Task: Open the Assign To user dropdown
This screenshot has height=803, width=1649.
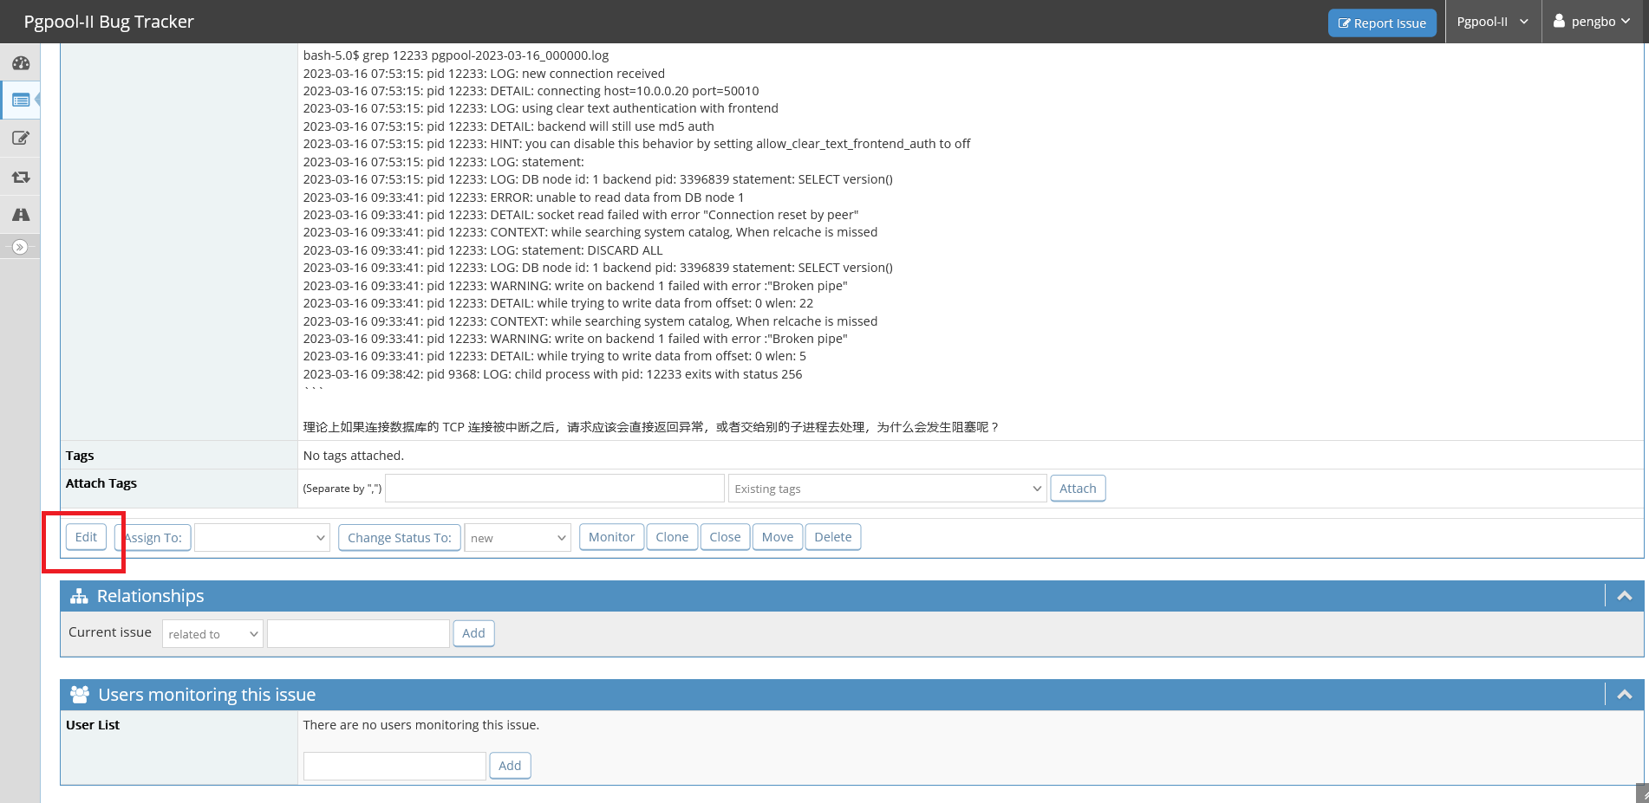Action: (x=262, y=538)
